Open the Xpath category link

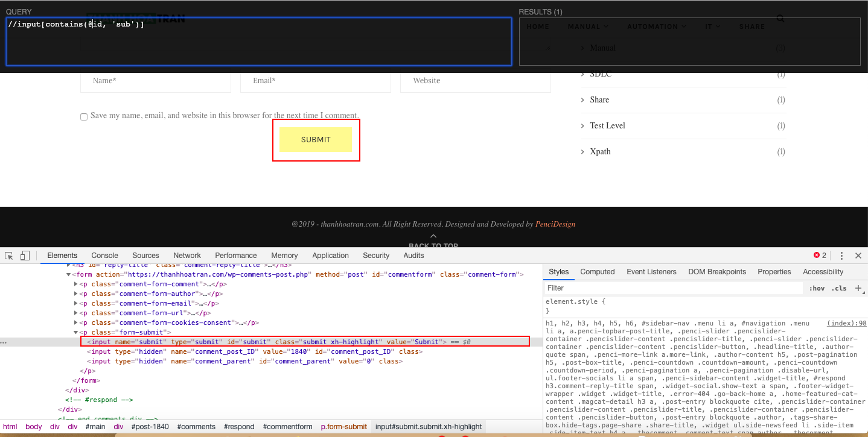[600, 152]
